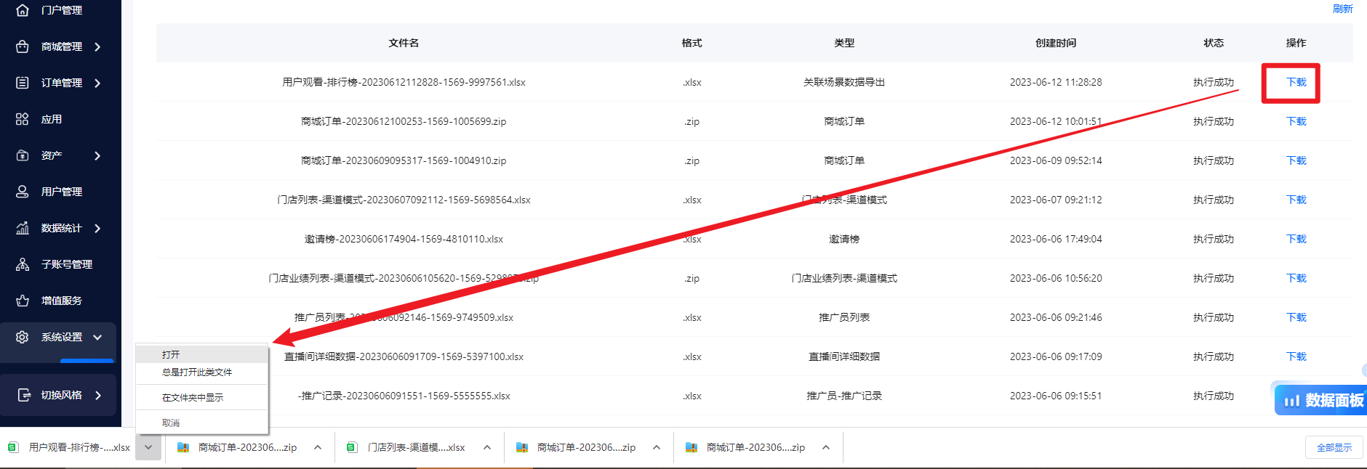Click the 刷新 refresh link
The width and height of the screenshot is (1367, 469).
coord(1342,9)
